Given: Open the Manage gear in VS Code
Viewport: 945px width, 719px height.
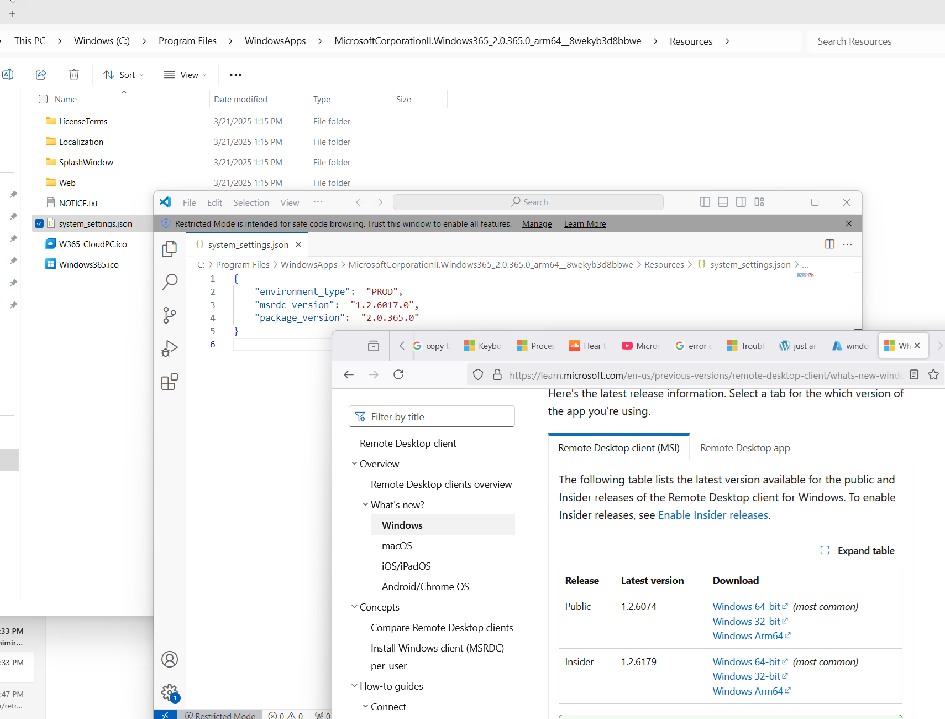Looking at the screenshot, I should tap(170, 692).
